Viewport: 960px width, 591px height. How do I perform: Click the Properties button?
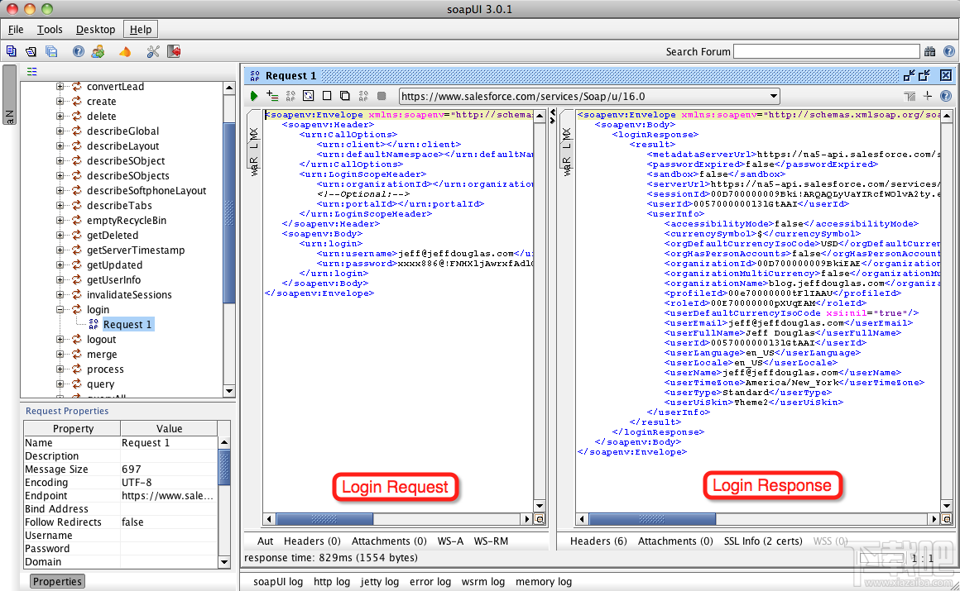tap(57, 581)
